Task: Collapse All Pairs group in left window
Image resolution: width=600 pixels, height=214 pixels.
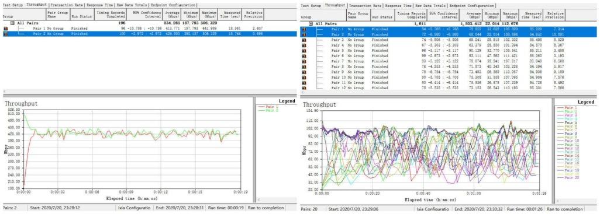Action: 13,23
